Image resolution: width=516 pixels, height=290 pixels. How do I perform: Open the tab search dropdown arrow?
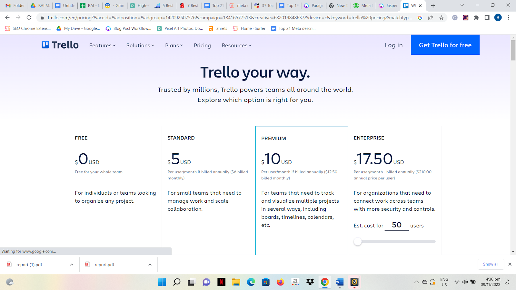click(462, 5)
